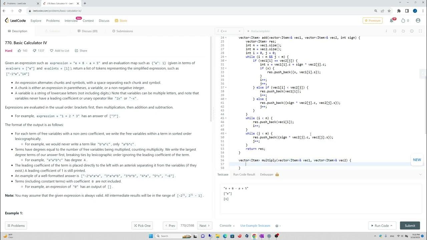Fold the while block at line 45
The height and width of the screenshot is (240, 427).
click(226, 118)
